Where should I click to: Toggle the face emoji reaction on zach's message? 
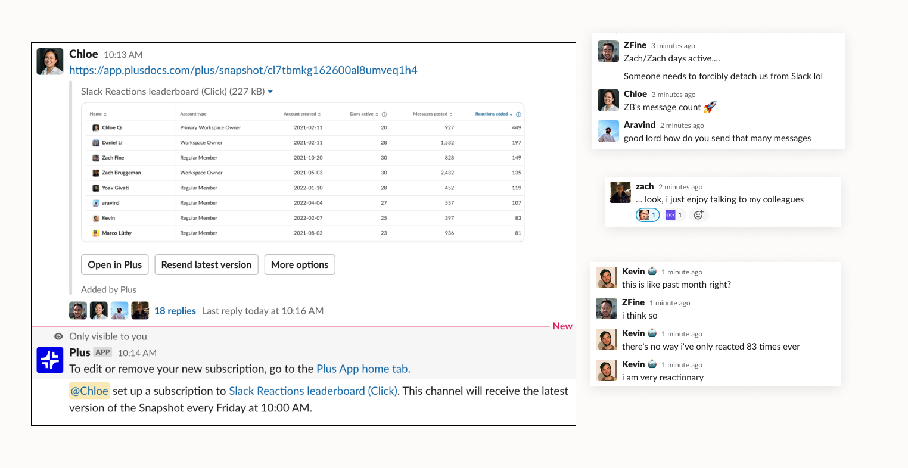[648, 215]
